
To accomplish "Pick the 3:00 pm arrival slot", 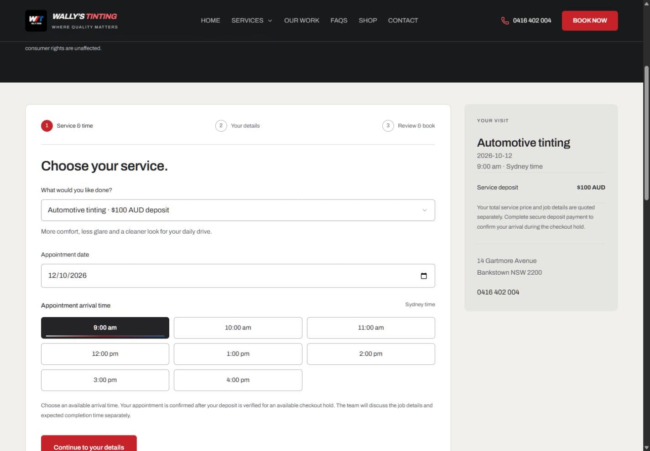I will pos(105,380).
